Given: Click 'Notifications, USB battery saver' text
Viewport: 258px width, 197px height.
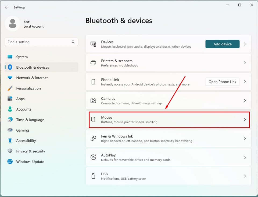Looking at the screenshot, I should click(123, 179).
